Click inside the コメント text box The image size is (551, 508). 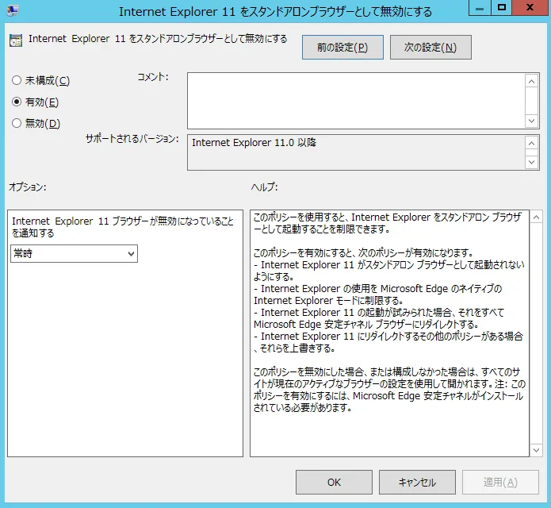(x=355, y=100)
